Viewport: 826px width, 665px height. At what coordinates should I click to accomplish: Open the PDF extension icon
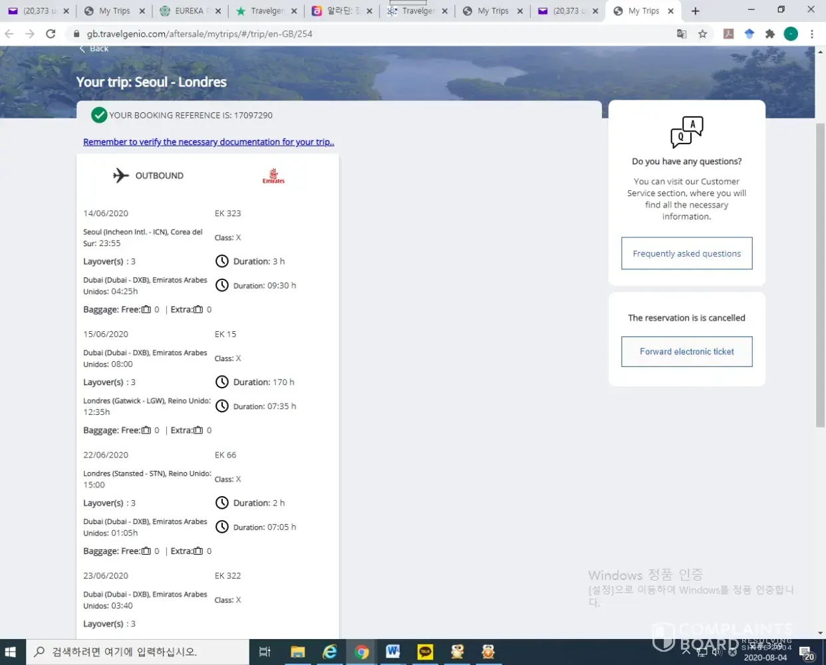[728, 33]
